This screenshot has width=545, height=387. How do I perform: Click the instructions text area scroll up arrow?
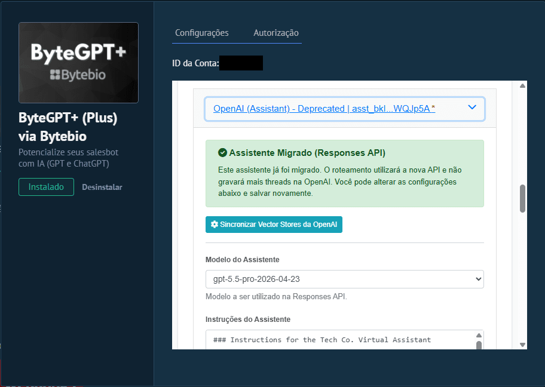pos(479,335)
